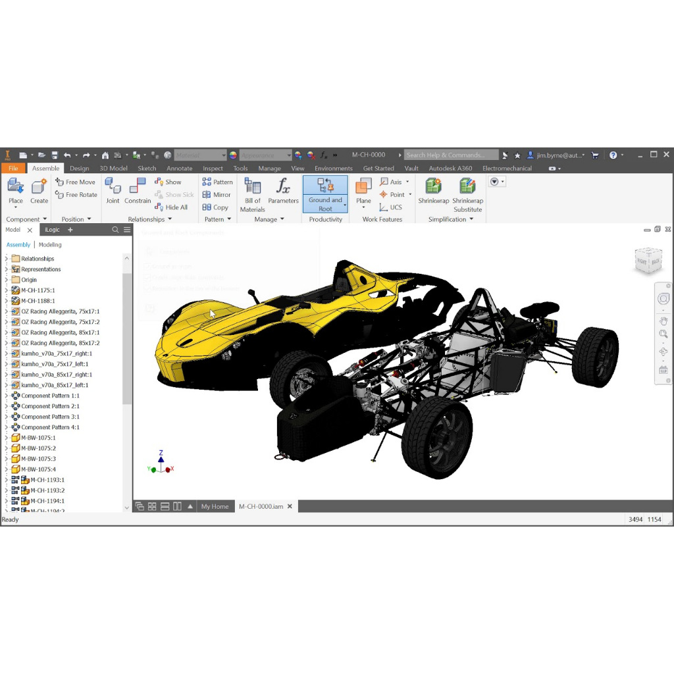Switch to the View ribbon tab

(x=298, y=168)
